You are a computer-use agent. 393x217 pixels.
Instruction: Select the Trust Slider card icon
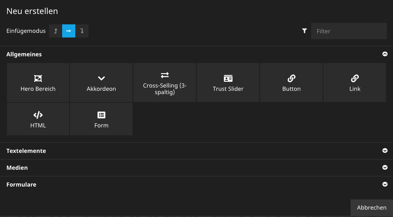(228, 78)
